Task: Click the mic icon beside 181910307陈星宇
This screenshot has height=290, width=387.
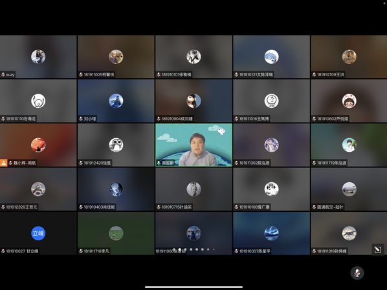Action: tap(236, 251)
